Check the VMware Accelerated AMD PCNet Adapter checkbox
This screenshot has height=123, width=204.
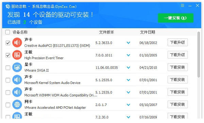(x=8, y=105)
